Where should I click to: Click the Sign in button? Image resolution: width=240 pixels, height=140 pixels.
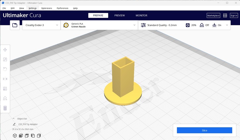click(x=234, y=15)
